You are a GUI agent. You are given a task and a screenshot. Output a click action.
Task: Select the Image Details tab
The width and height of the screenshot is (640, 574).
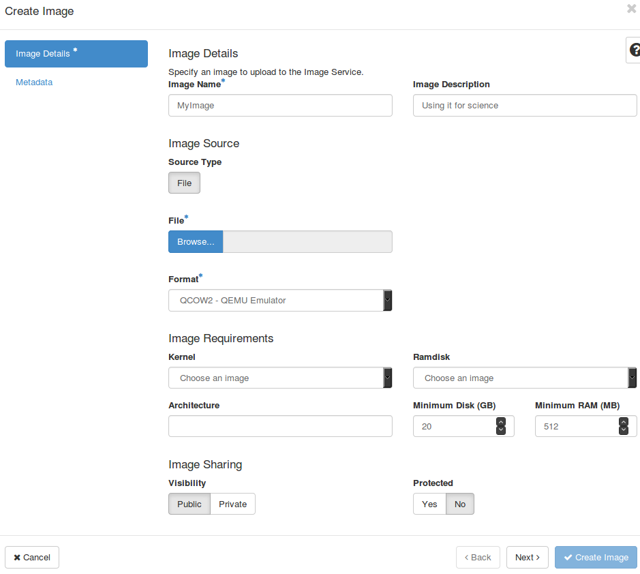[x=76, y=54]
